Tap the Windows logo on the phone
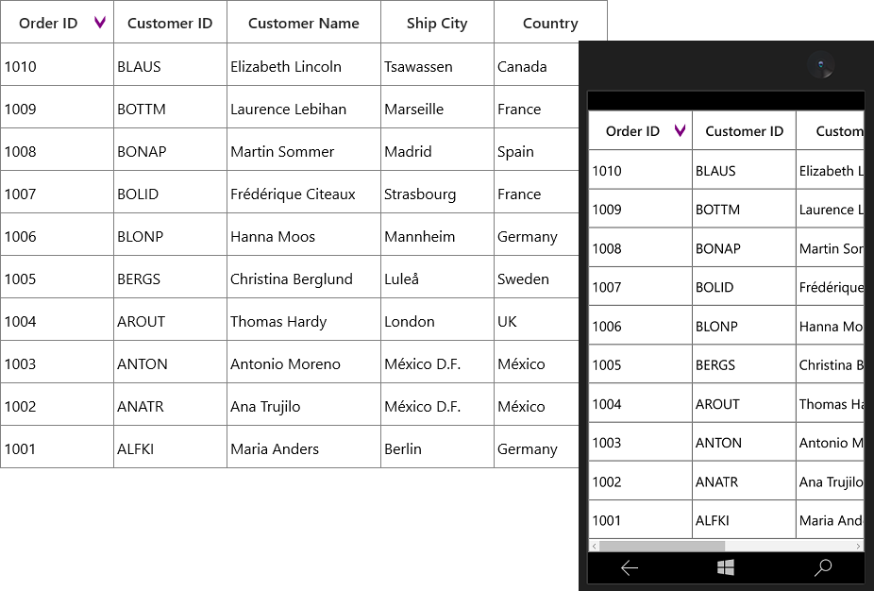 726,567
